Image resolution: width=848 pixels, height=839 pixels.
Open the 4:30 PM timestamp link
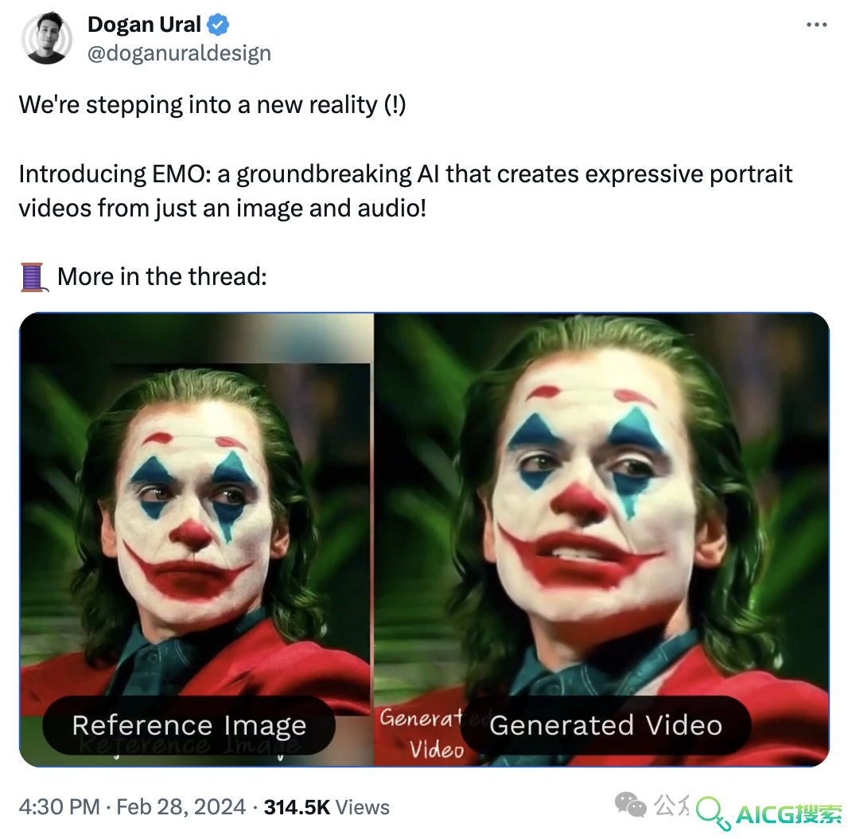[60, 807]
